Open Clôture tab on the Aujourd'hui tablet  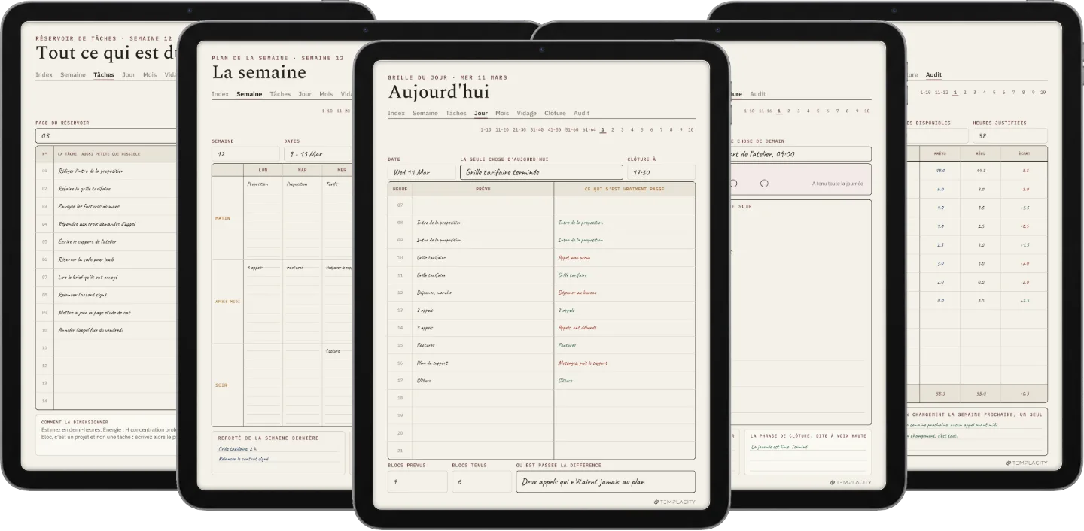click(555, 113)
